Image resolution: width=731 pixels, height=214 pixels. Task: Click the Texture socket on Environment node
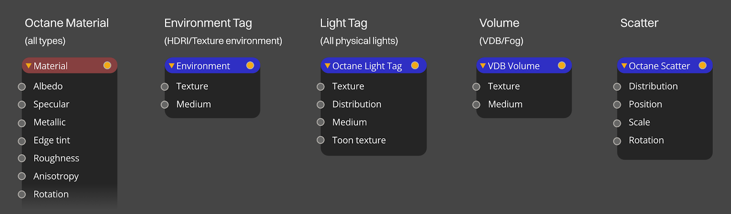[164, 87]
